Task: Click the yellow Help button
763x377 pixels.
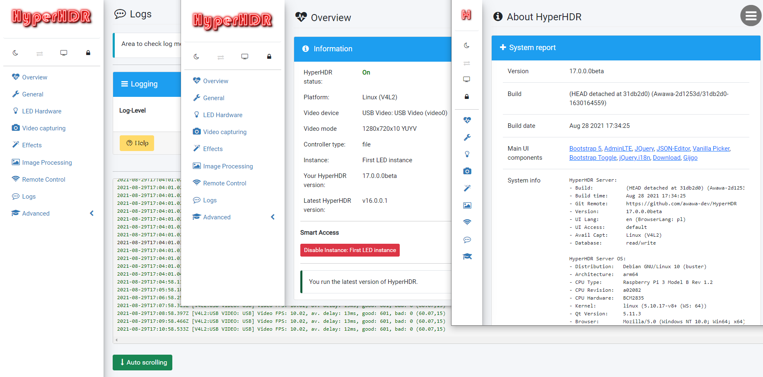Action: point(137,143)
